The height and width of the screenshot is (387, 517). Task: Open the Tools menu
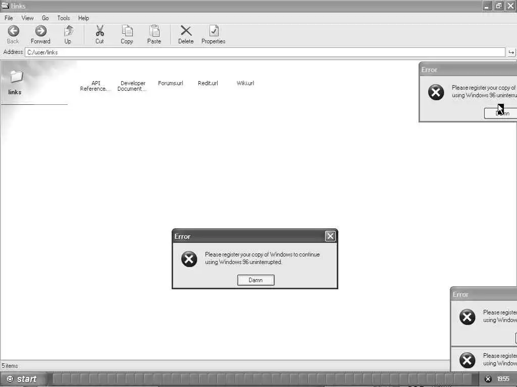[x=63, y=18]
